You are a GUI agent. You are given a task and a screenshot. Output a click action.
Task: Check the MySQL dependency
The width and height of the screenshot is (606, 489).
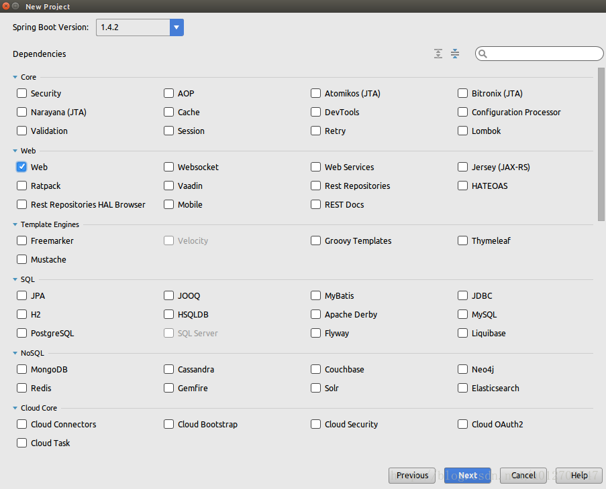[463, 314]
